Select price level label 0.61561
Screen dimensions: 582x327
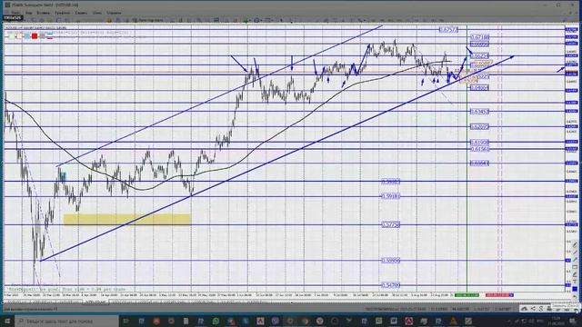point(479,149)
